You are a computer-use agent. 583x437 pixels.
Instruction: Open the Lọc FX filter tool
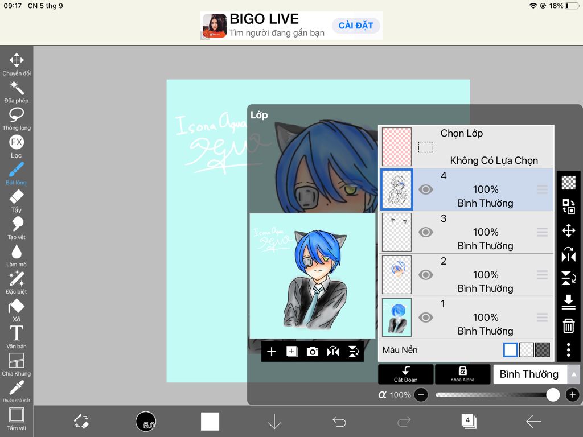click(17, 146)
